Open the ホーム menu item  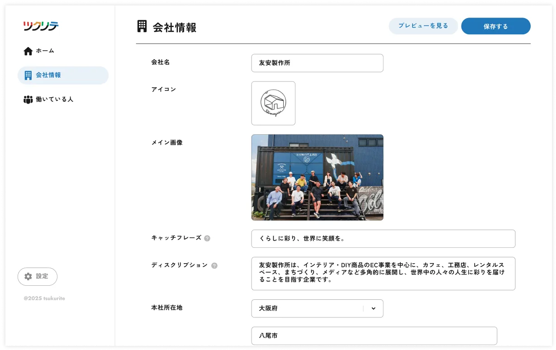(x=45, y=51)
